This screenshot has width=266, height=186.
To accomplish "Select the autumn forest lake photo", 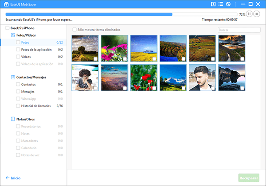I will point(173,48).
